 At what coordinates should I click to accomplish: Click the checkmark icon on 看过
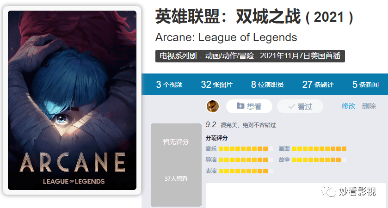[291, 106]
